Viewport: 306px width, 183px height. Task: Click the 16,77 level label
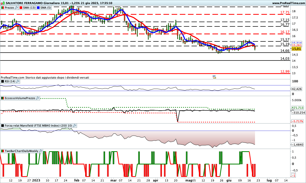285,24
